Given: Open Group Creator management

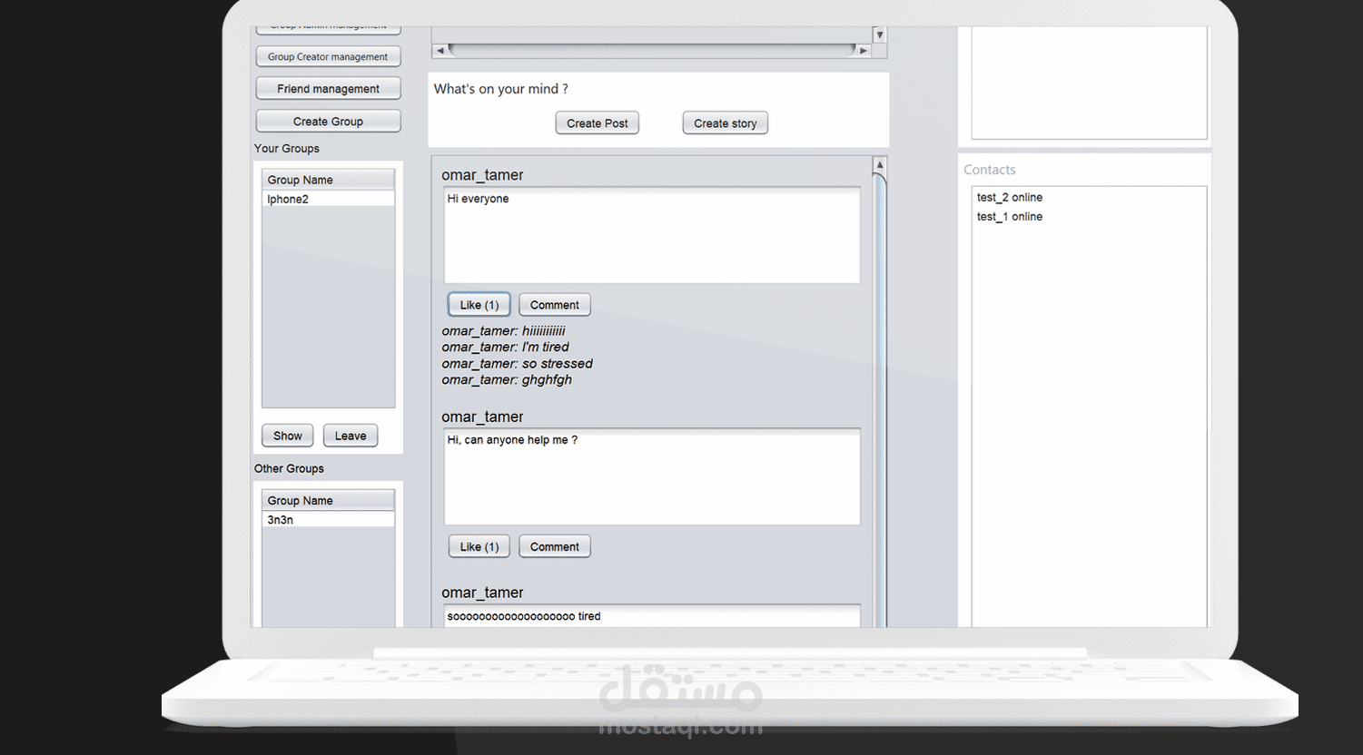Looking at the screenshot, I should tap(328, 56).
